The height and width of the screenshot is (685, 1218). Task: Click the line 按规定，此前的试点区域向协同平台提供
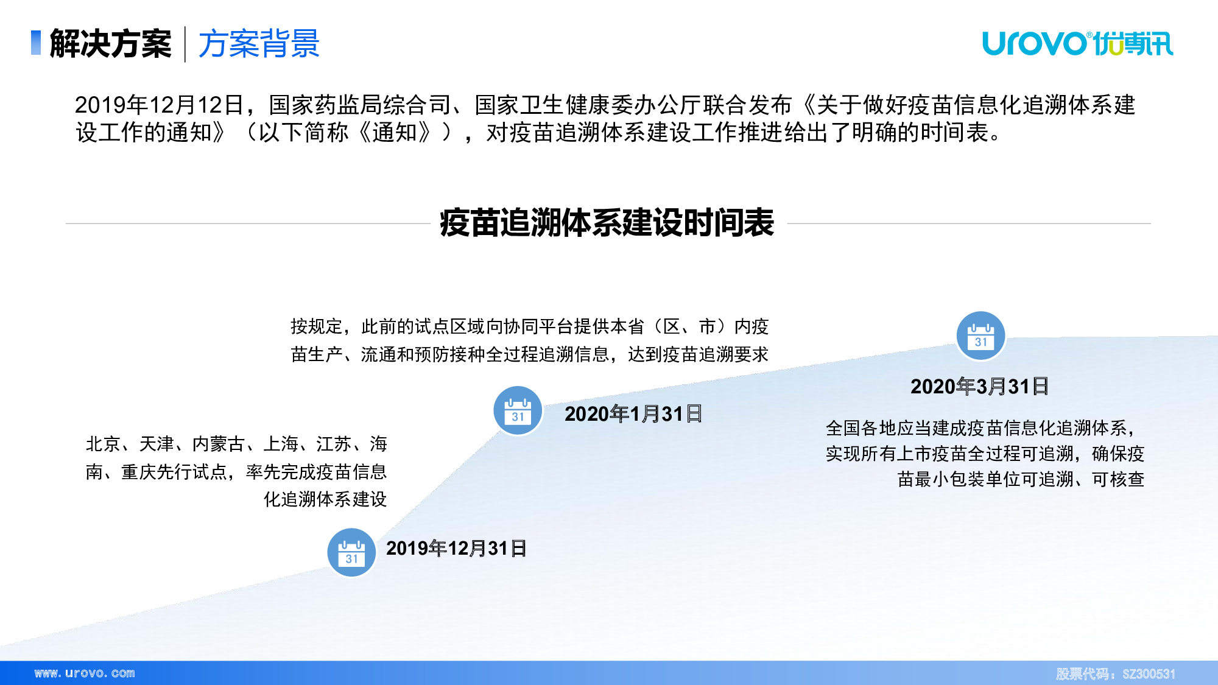[x=530, y=327]
